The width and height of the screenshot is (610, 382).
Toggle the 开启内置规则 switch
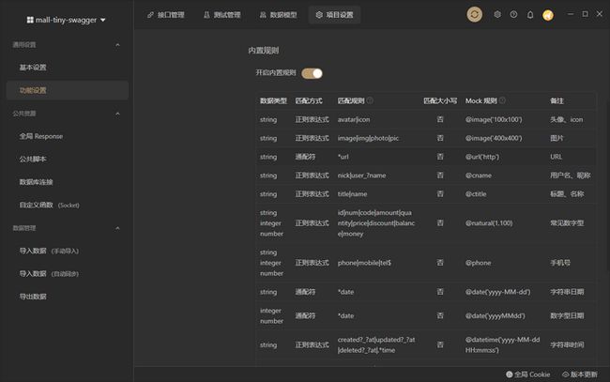(312, 73)
